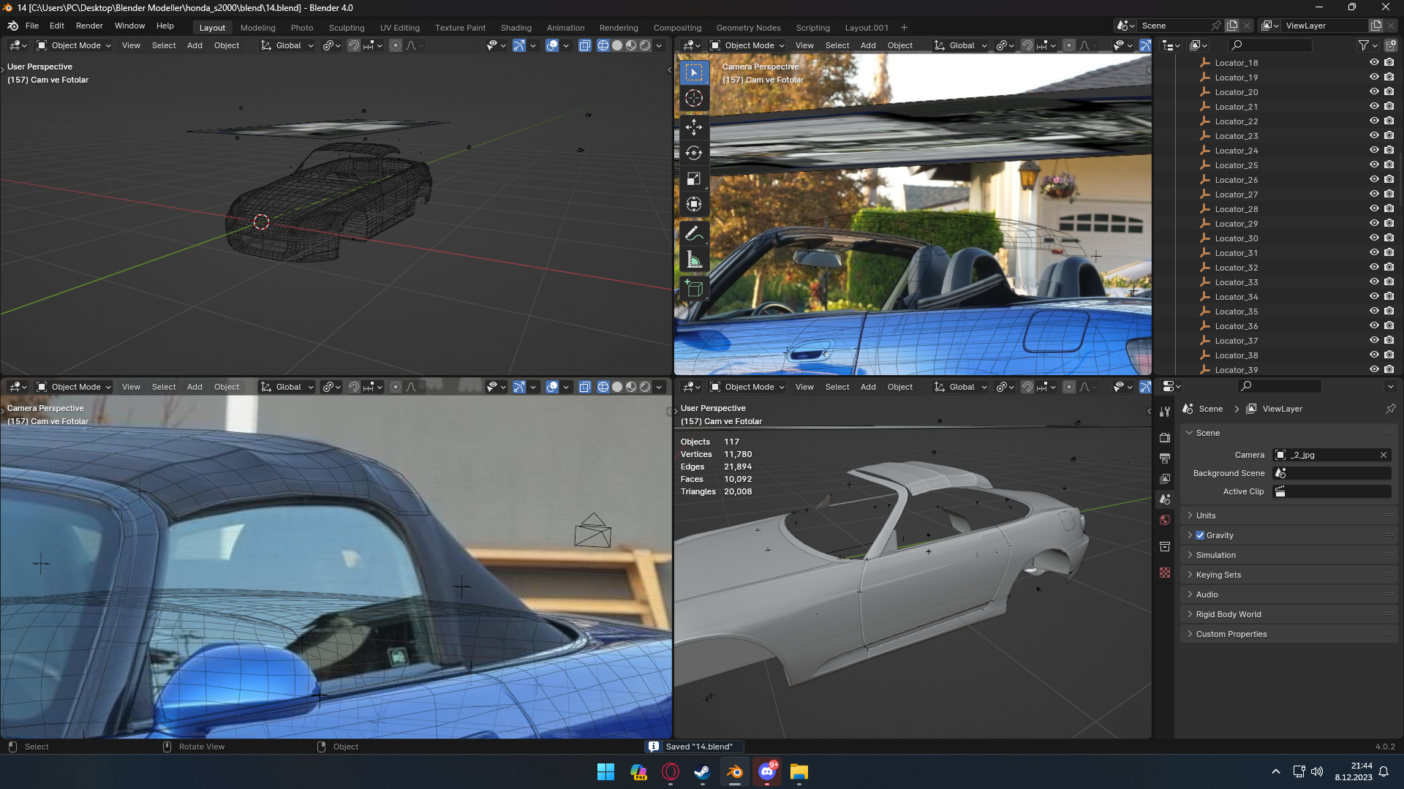This screenshot has width=1404, height=789.
Task: Open the Tool properties tab
Action: click(1165, 412)
